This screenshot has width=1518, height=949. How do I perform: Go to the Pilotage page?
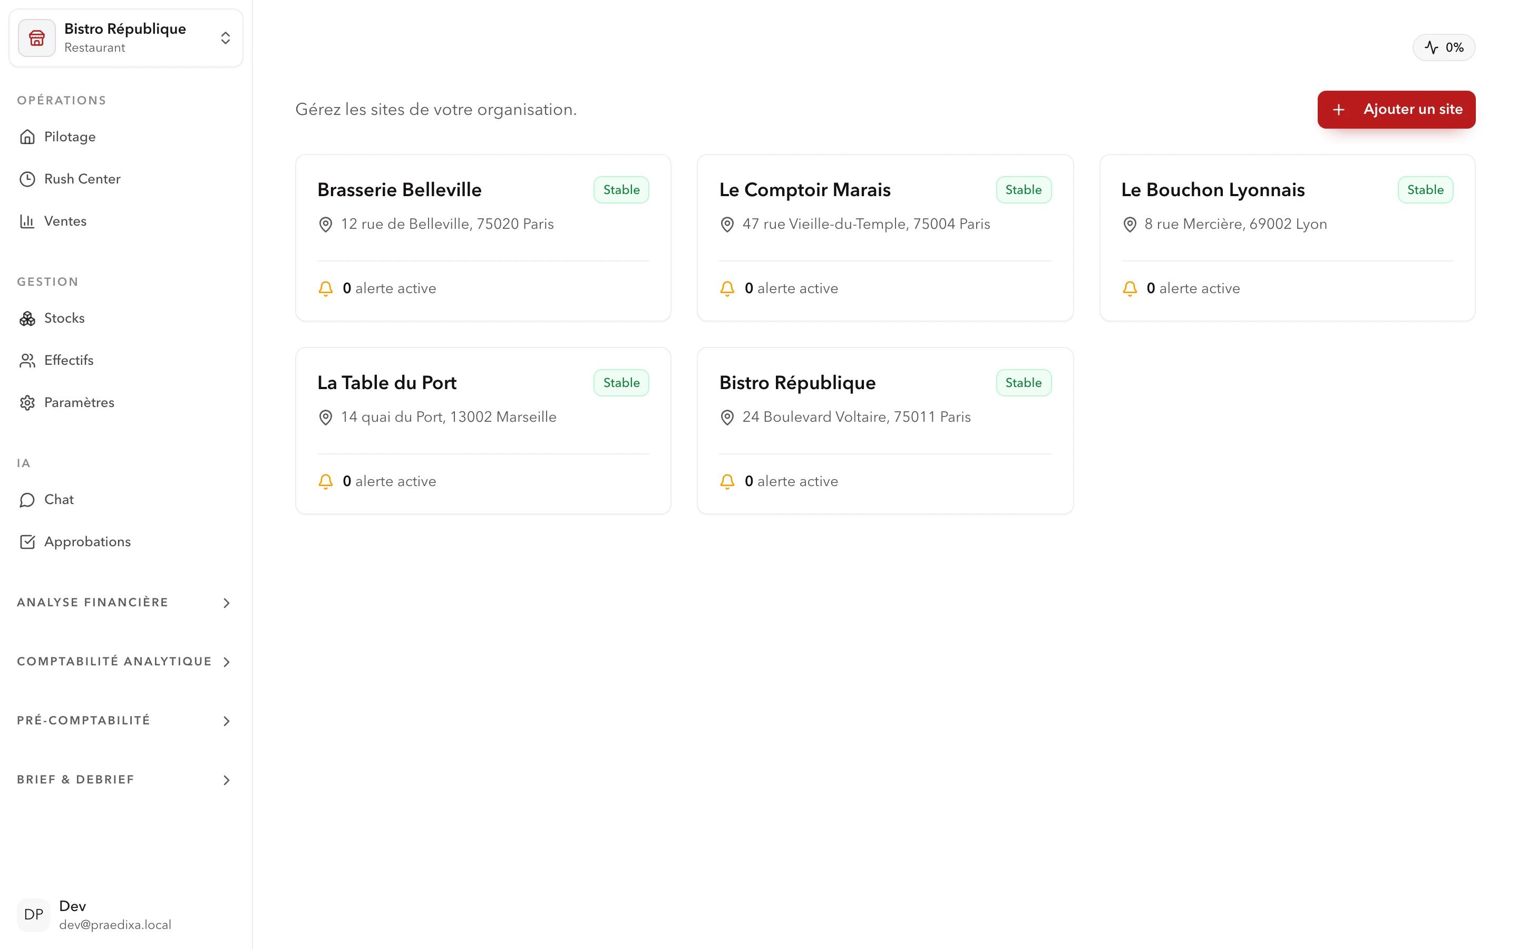125,137
